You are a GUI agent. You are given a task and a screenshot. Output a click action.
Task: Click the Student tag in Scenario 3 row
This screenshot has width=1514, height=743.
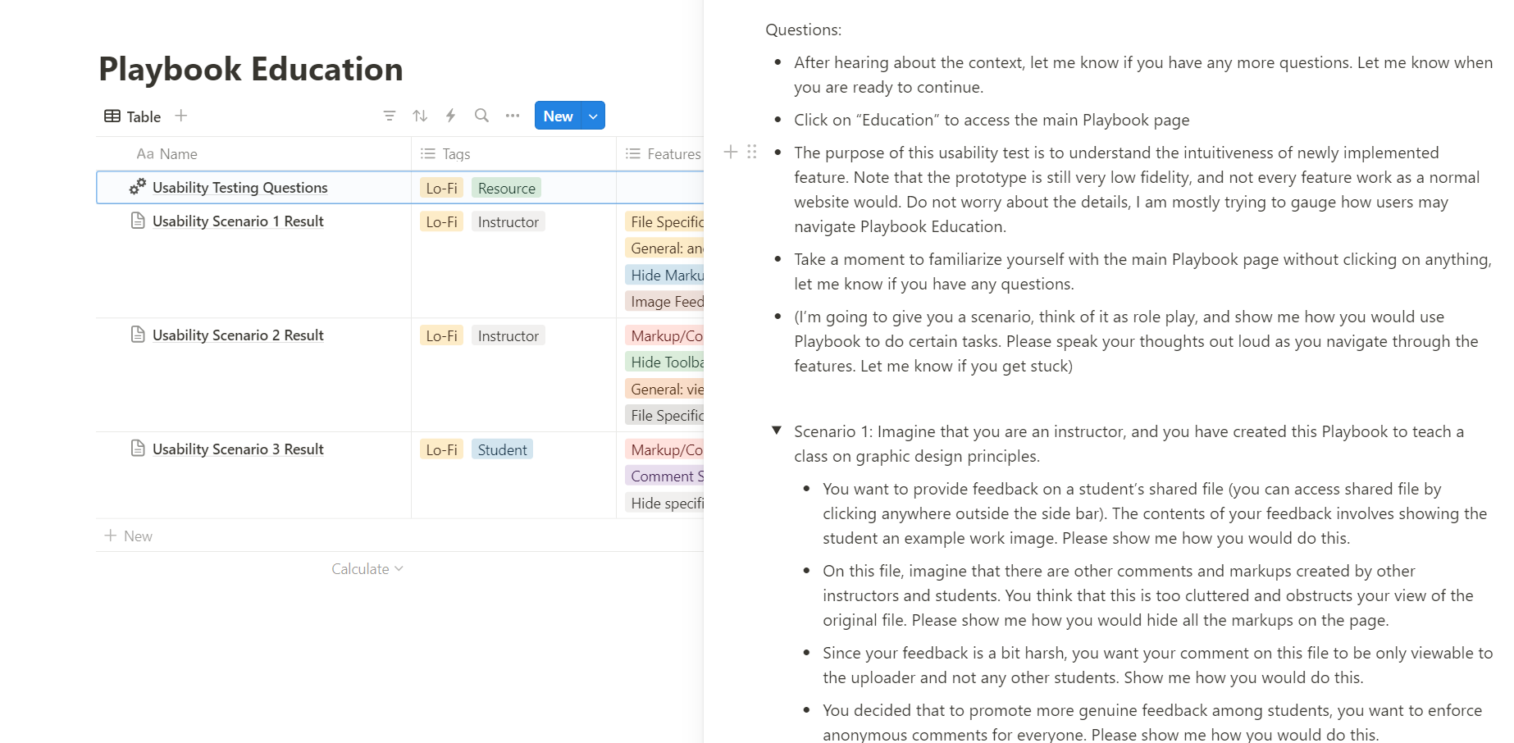pos(502,449)
